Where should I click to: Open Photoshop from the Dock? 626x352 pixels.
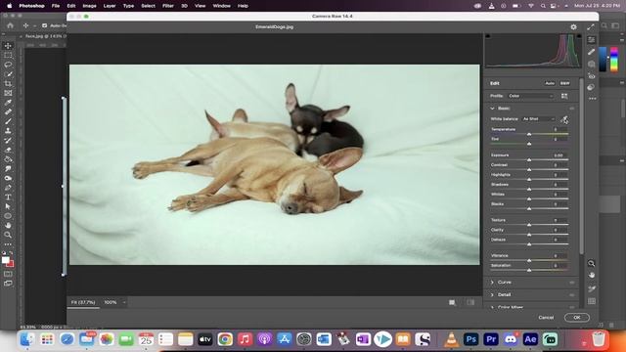pos(471,339)
